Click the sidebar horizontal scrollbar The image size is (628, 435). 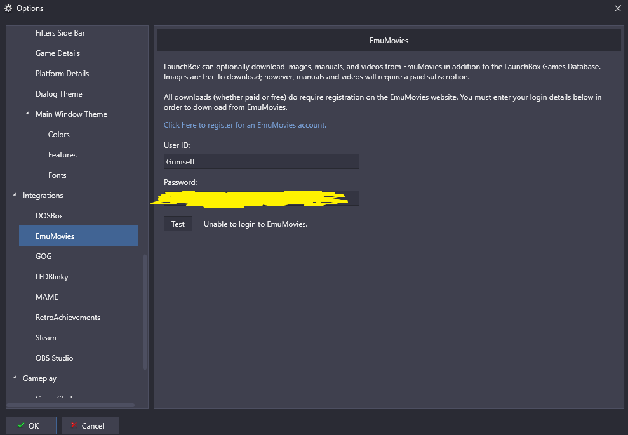click(x=71, y=405)
